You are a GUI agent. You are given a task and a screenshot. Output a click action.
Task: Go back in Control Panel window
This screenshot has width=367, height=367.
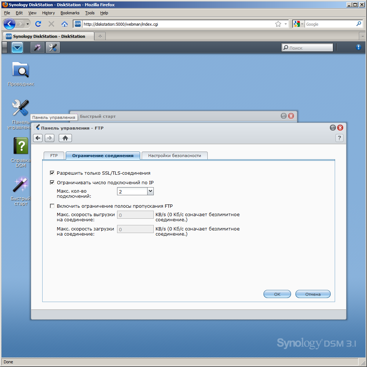[x=38, y=138]
